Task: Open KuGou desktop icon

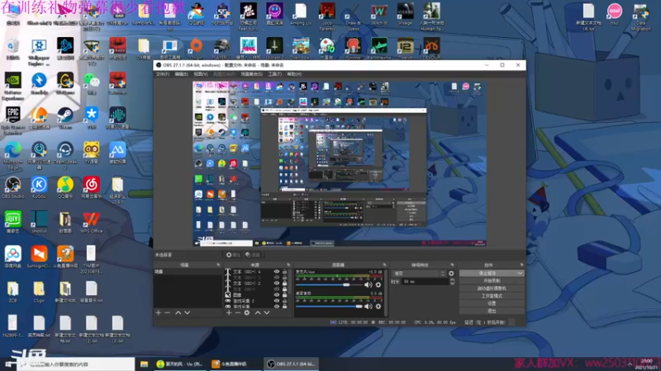Action: [39, 188]
